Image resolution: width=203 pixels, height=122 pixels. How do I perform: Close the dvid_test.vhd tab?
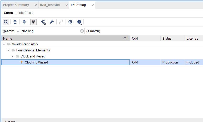[x=67, y=5]
